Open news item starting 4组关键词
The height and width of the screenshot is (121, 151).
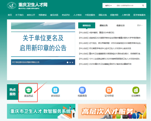tap(96, 33)
